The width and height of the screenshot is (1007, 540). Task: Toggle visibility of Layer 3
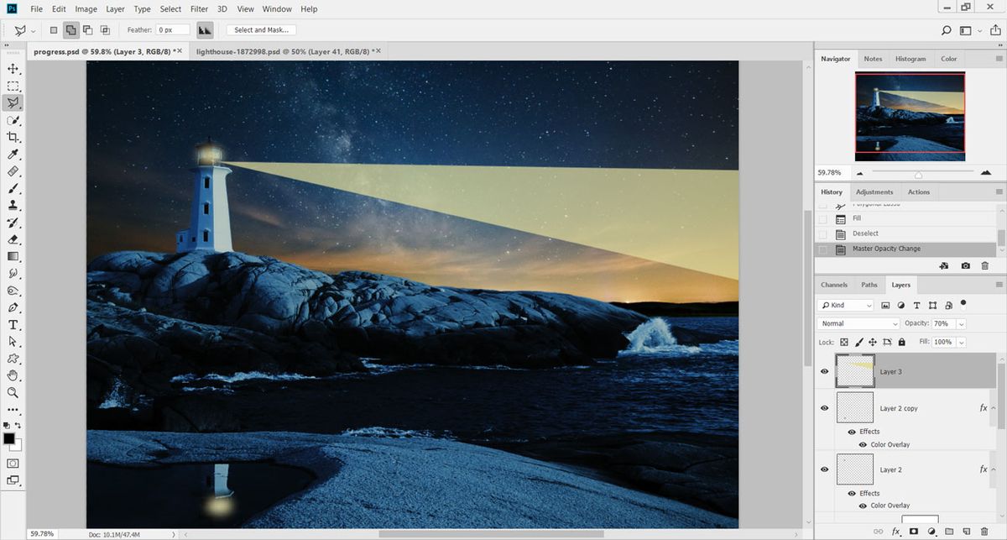pyautogui.click(x=824, y=371)
